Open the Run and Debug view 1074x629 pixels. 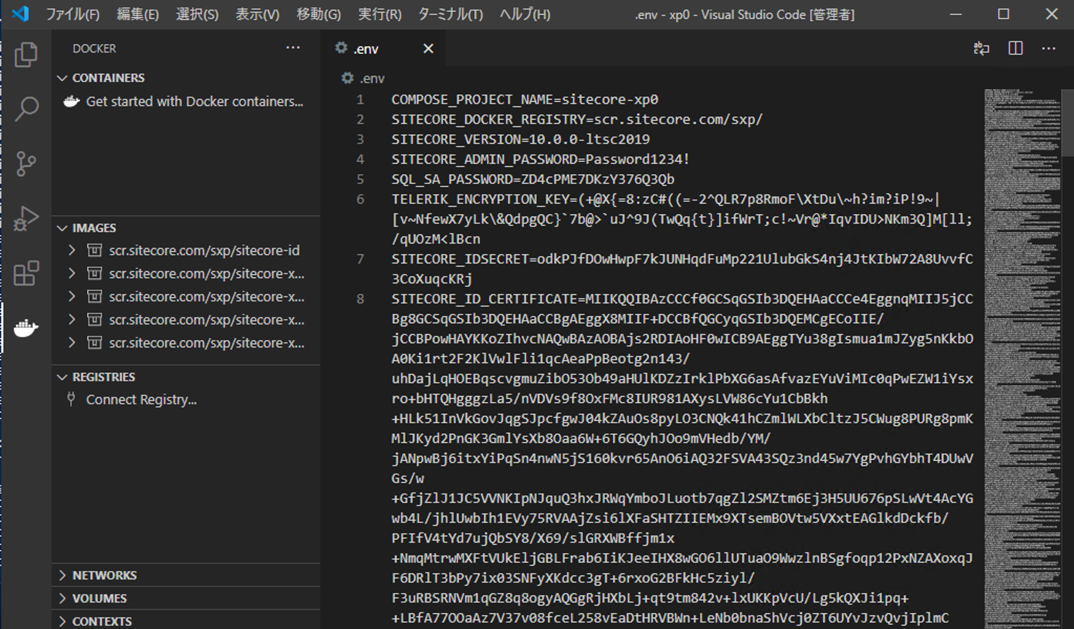[x=26, y=218]
